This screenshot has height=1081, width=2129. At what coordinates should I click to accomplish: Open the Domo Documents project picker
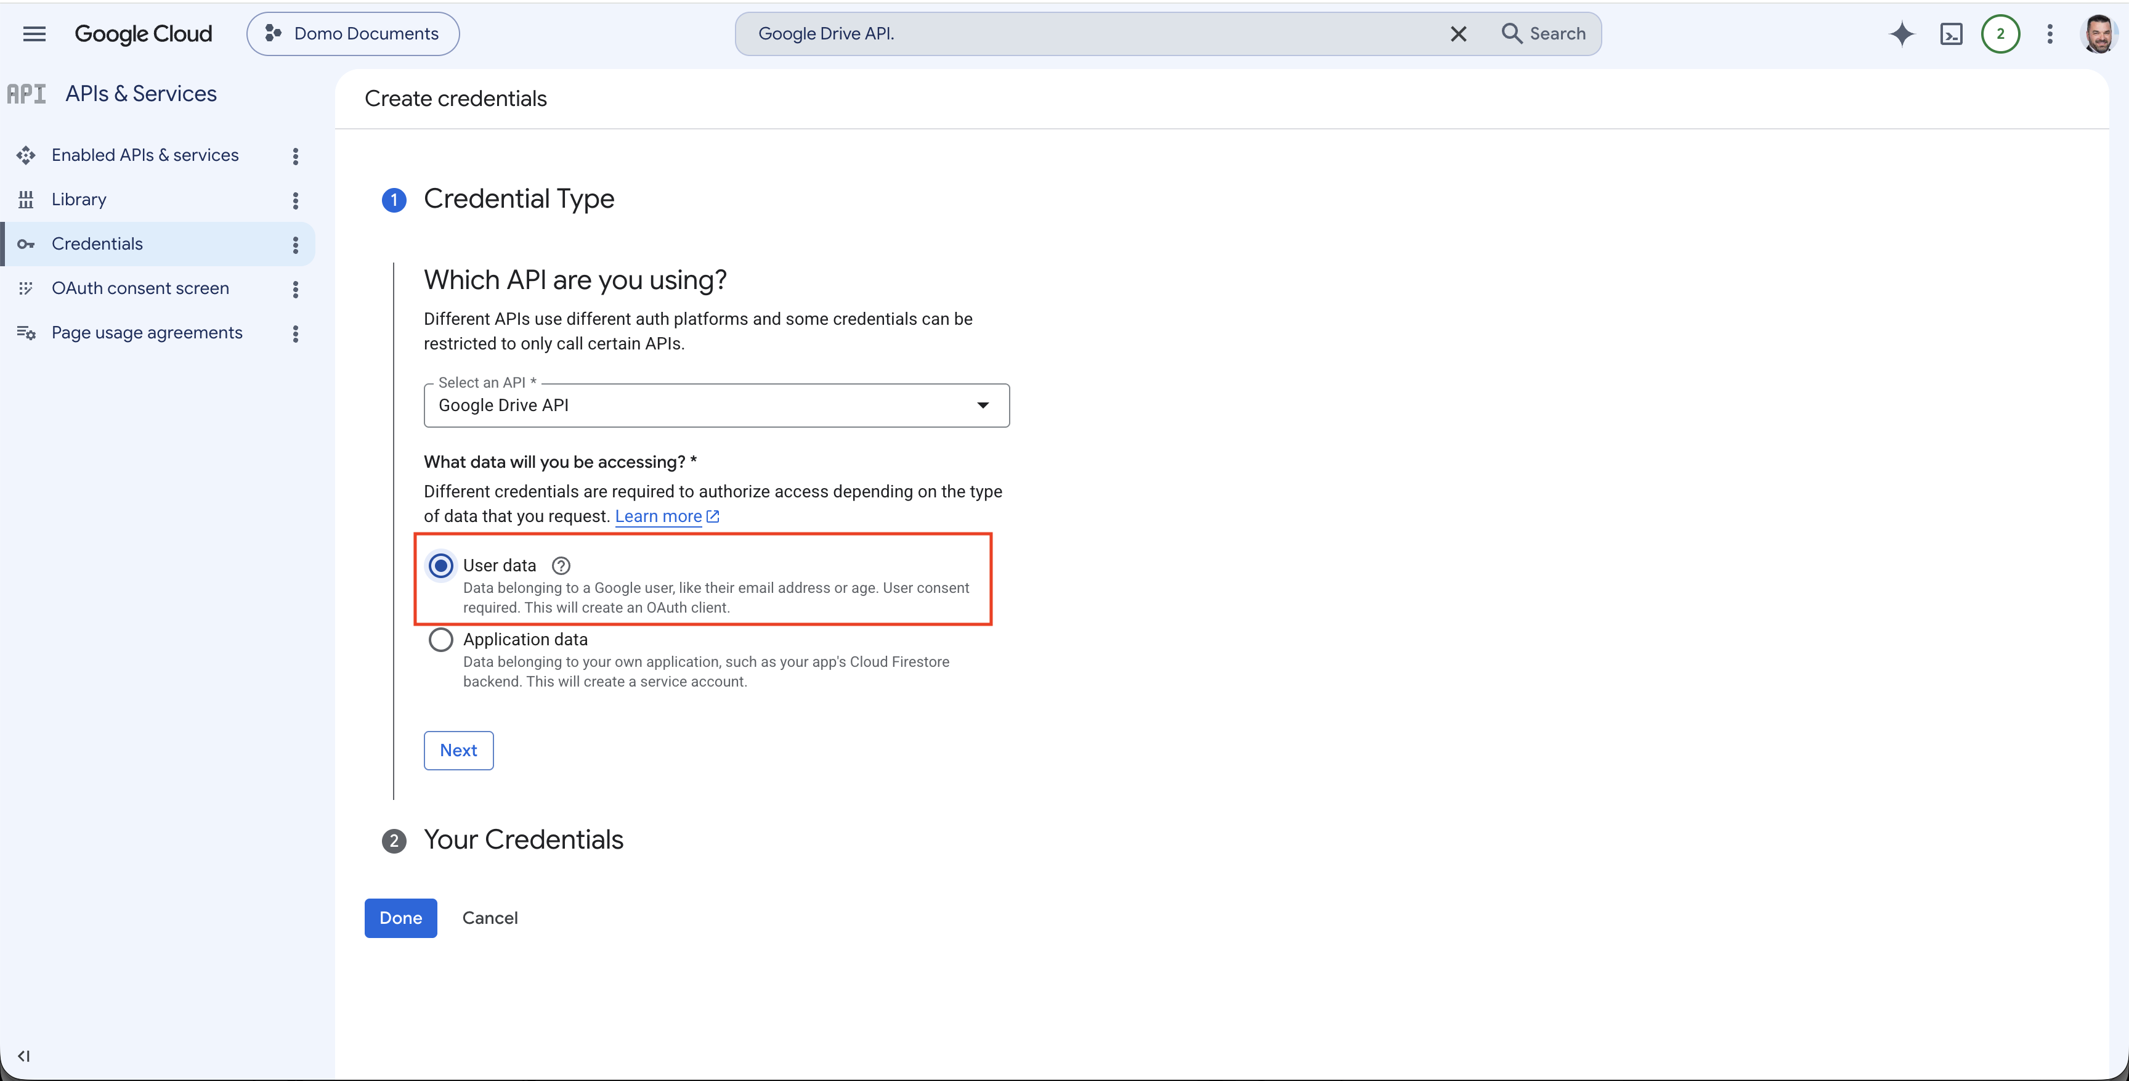tap(353, 34)
